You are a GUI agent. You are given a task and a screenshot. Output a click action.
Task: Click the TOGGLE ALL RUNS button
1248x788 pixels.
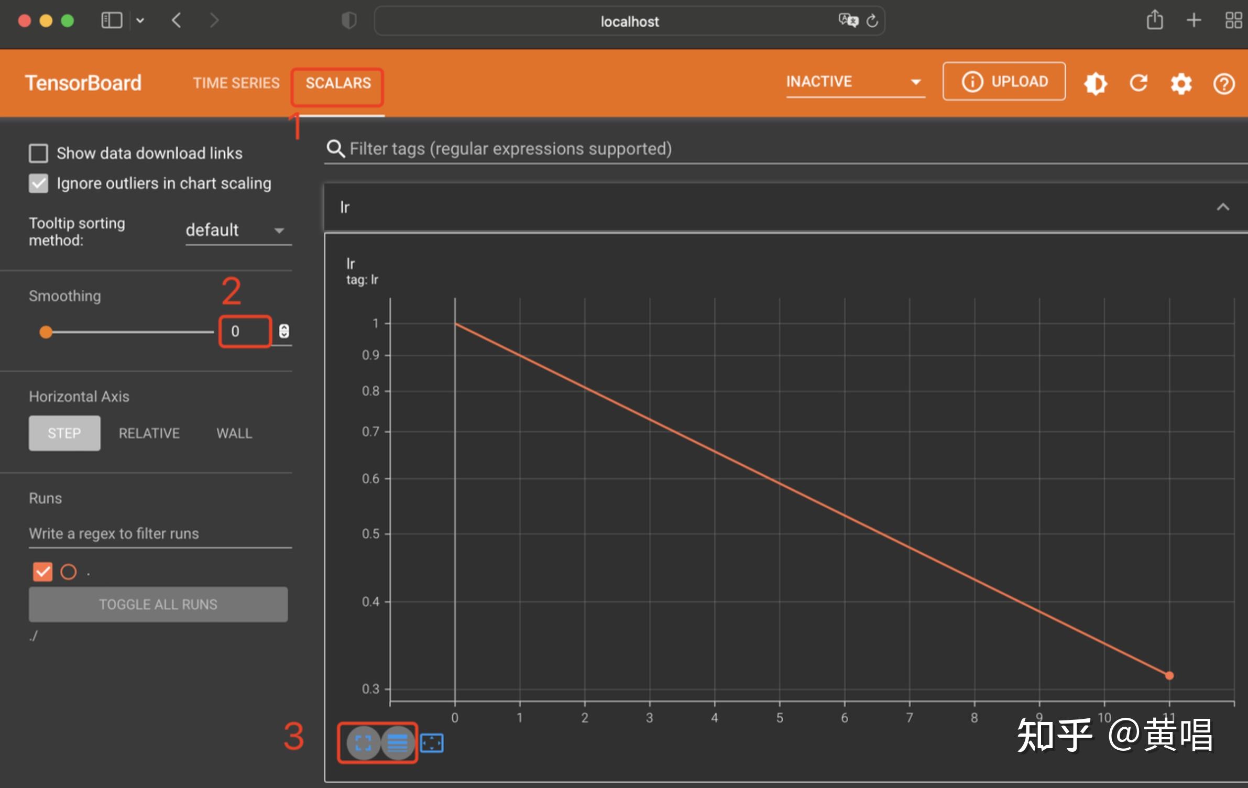pyautogui.click(x=158, y=604)
